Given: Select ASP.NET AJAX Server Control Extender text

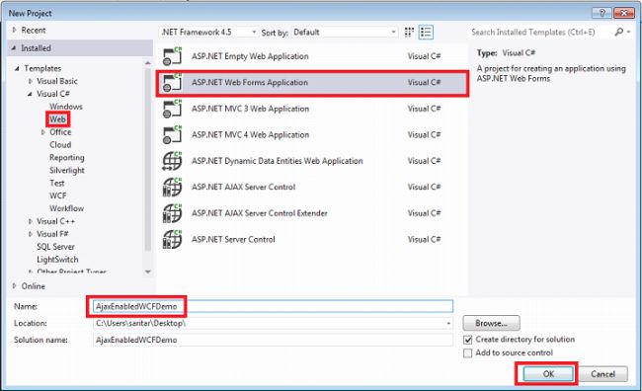Looking at the screenshot, I should coord(260,213).
